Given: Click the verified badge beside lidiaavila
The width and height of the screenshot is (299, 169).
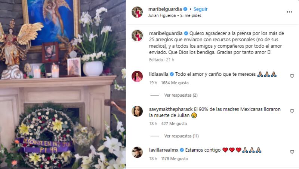Looking at the screenshot, I should pyautogui.click(x=172, y=74).
